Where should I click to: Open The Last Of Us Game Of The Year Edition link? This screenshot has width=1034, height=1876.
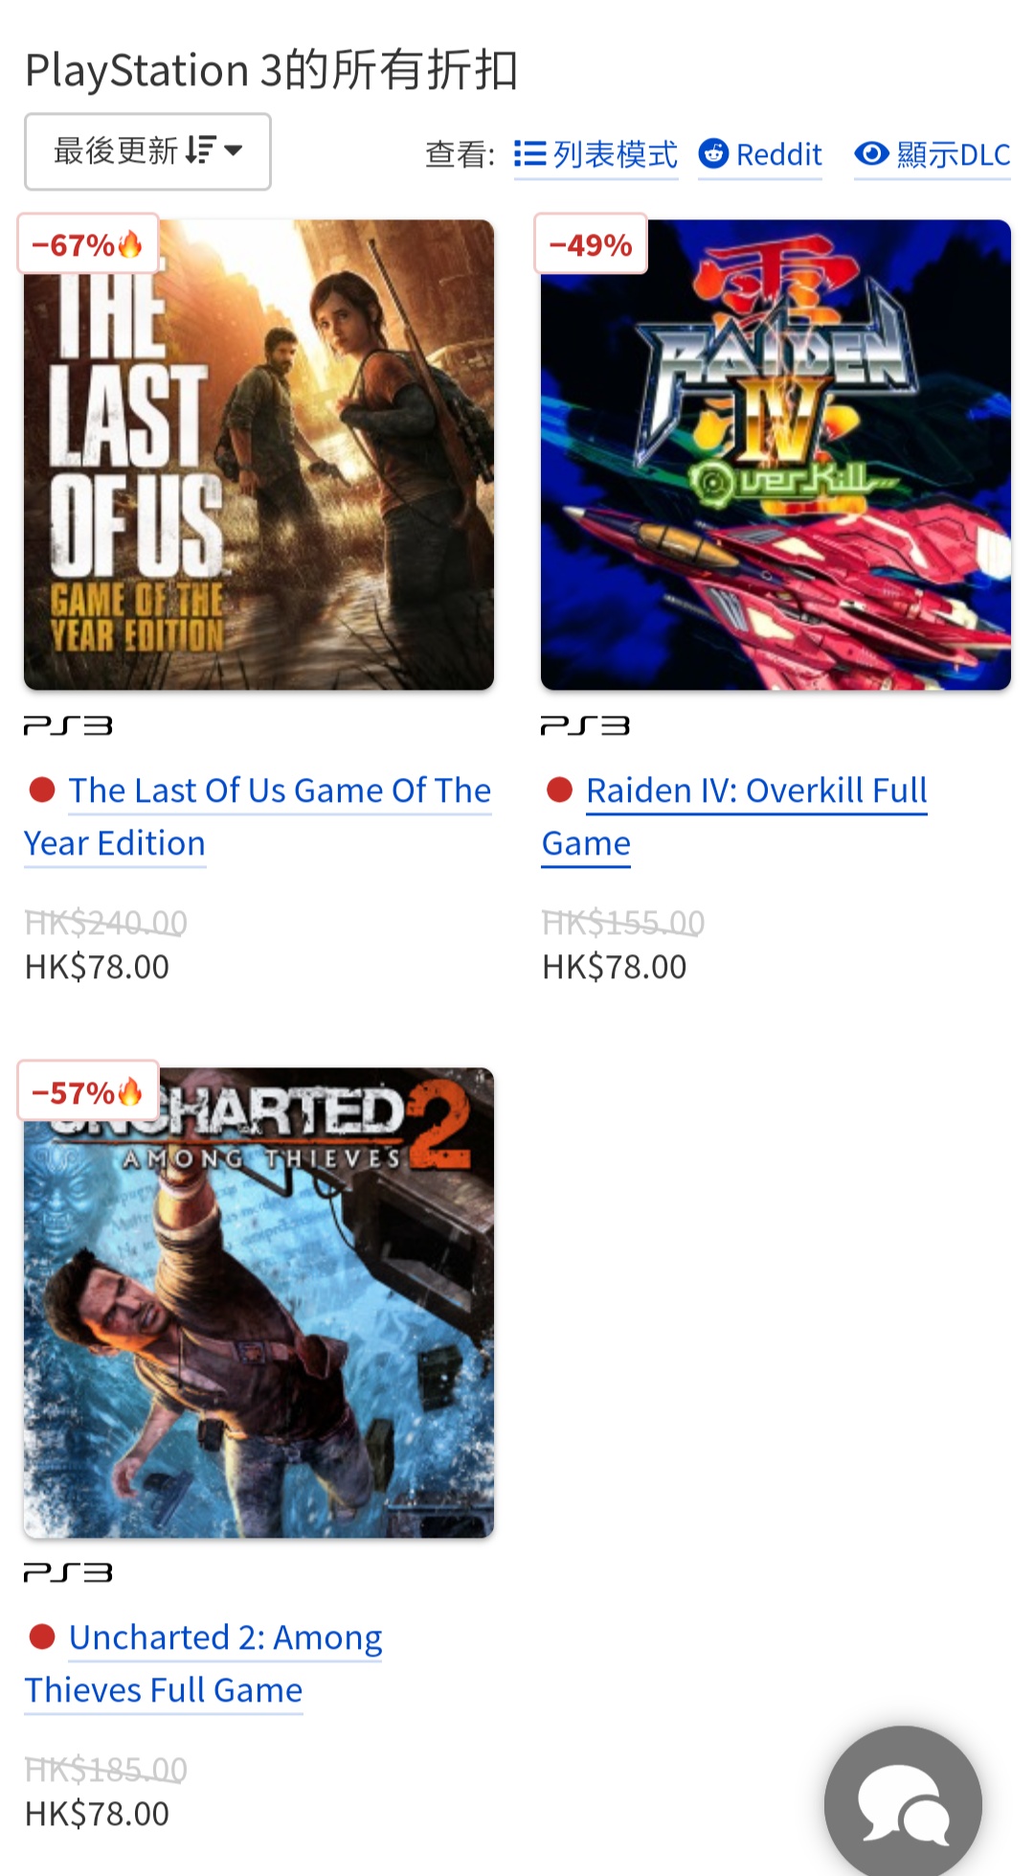click(258, 816)
